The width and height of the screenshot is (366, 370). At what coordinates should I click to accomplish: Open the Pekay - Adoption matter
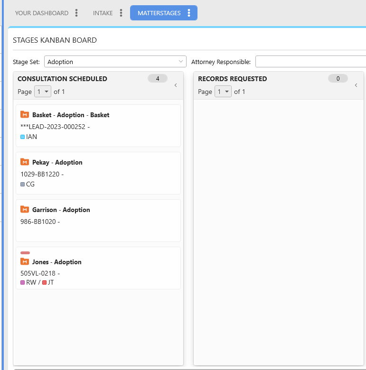pyautogui.click(x=57, y=162)
